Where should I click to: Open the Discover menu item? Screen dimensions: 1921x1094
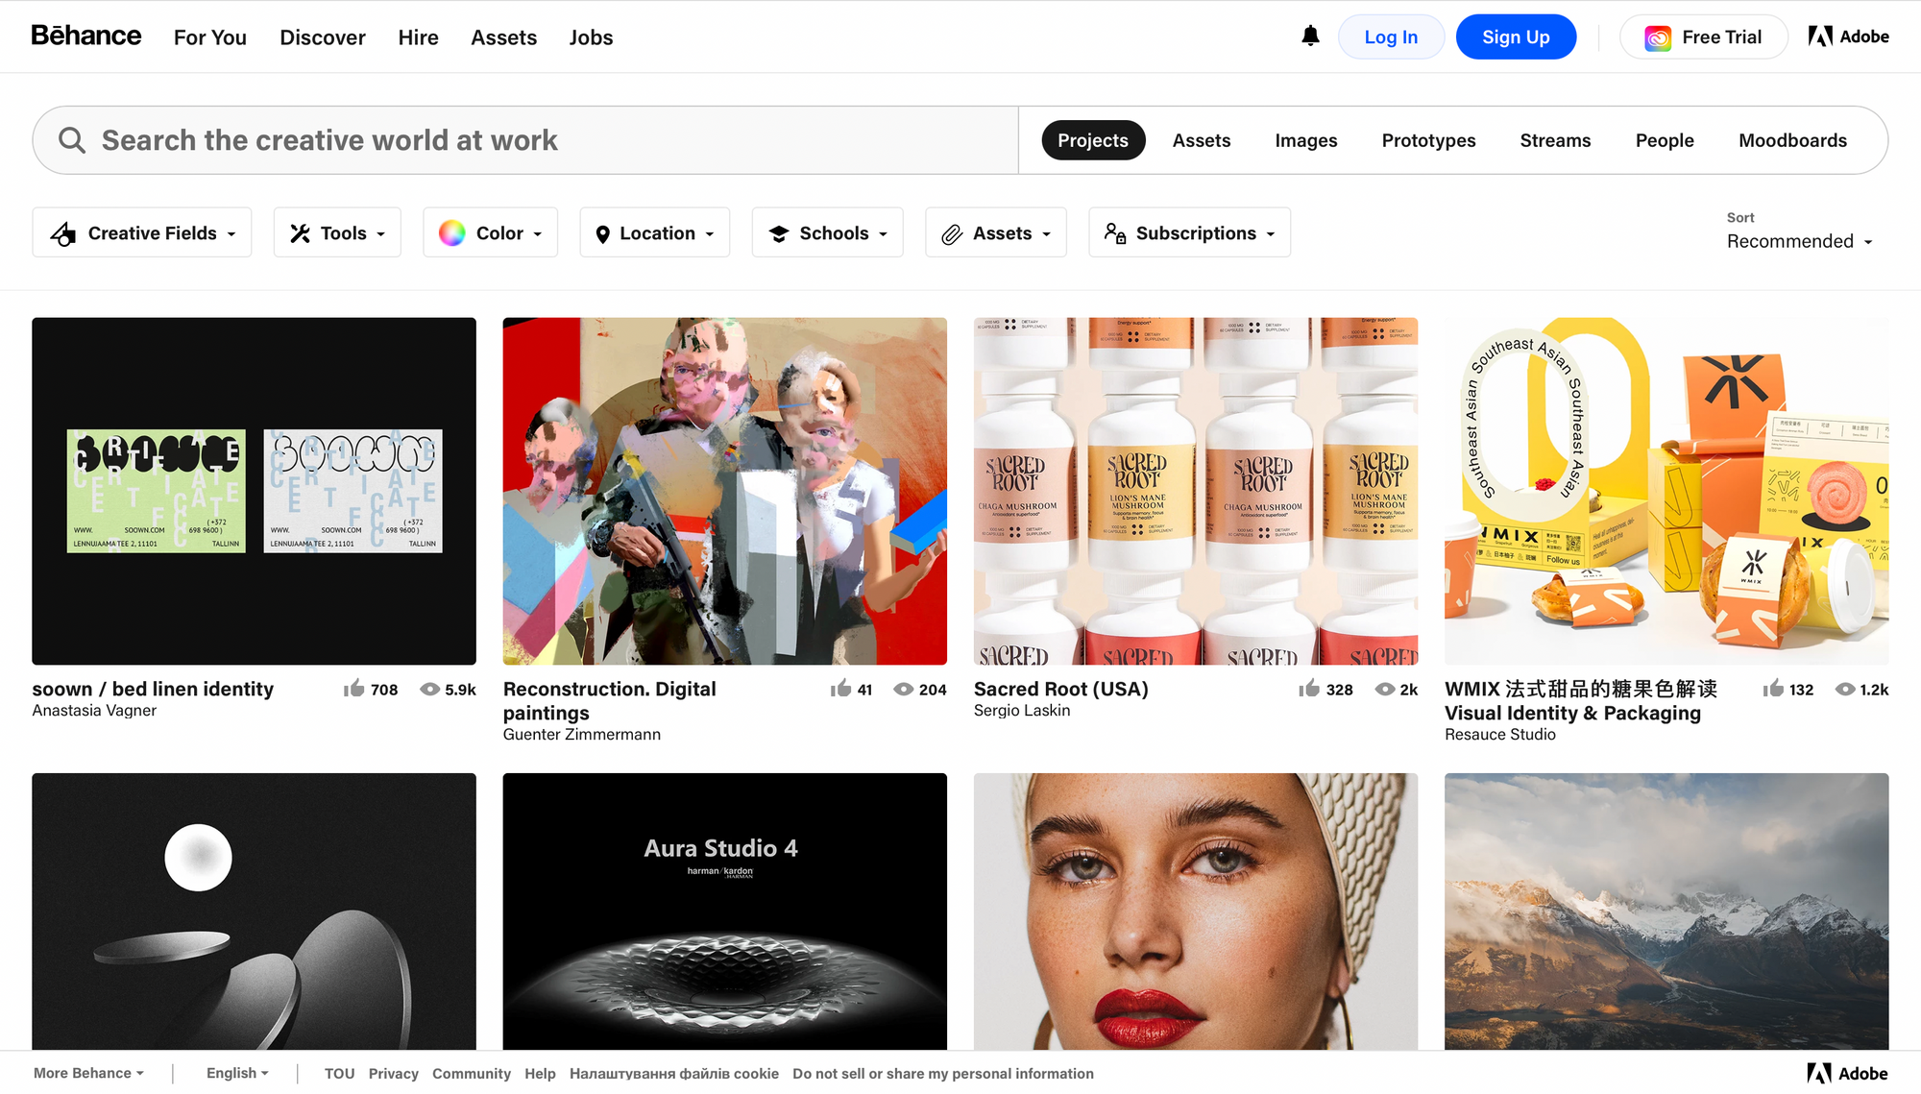323,37
